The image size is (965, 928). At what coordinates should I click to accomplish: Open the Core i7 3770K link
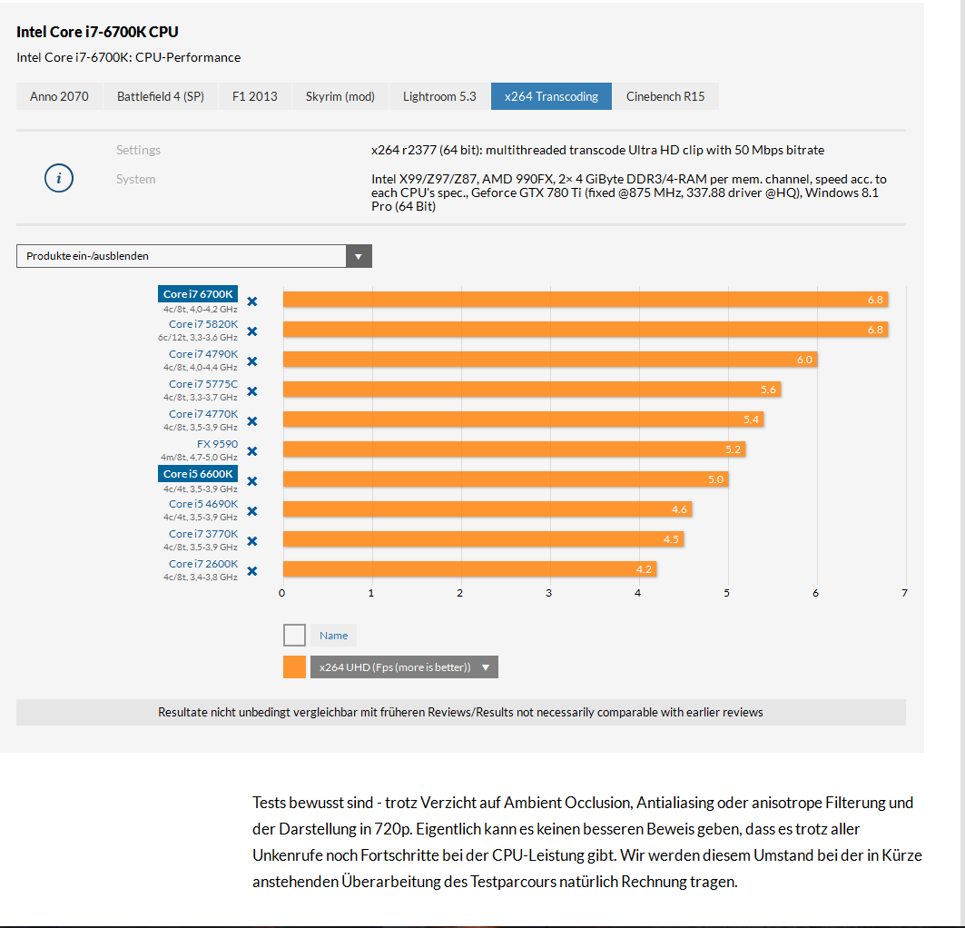coord(203,534)
